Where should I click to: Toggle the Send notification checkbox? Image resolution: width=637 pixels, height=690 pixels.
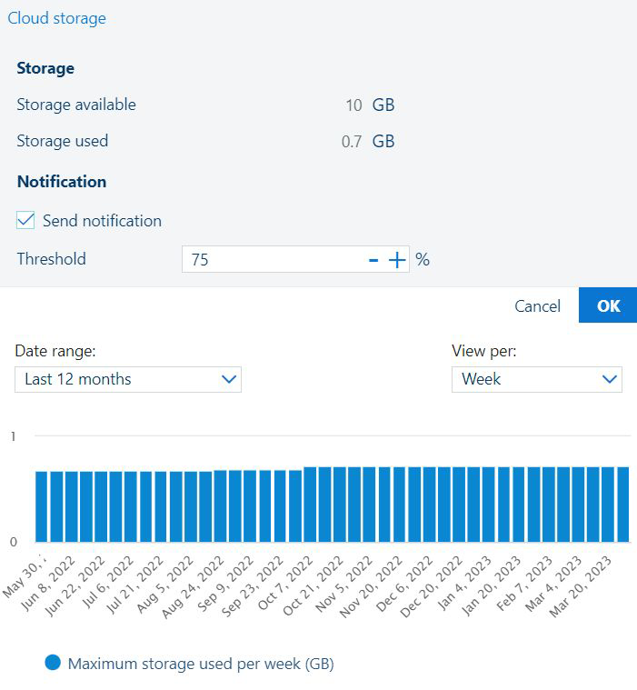[26, 221]
